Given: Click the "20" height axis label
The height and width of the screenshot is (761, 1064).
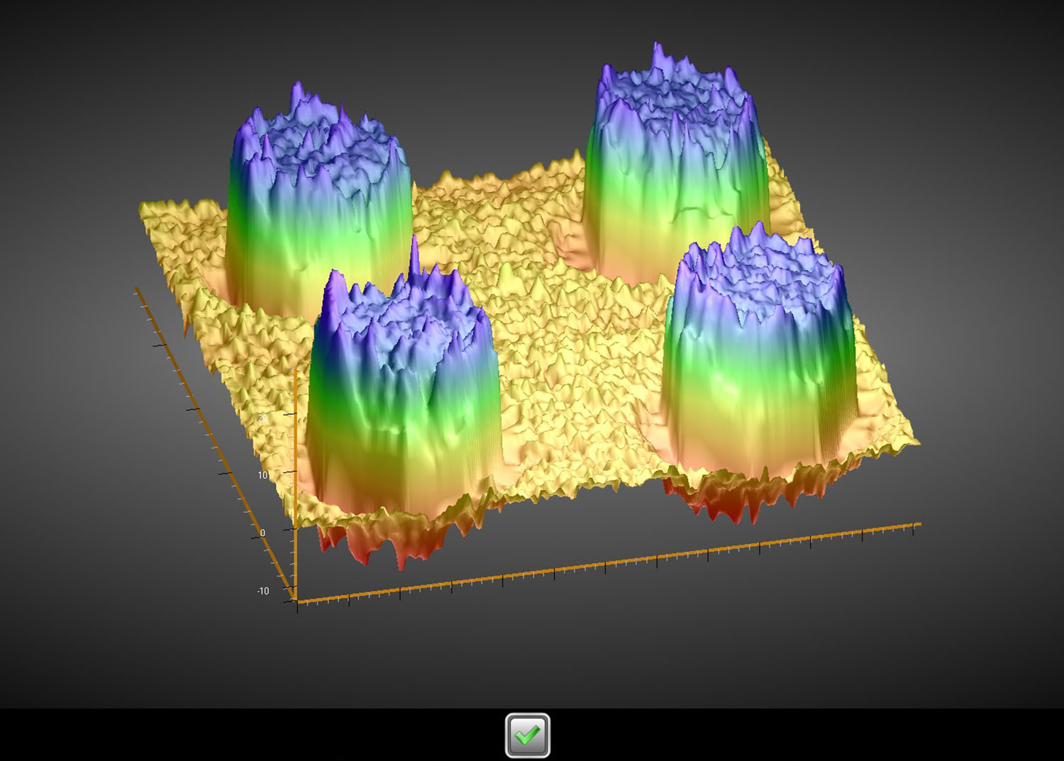Looking at the screenshot, I should click(262, 418).
